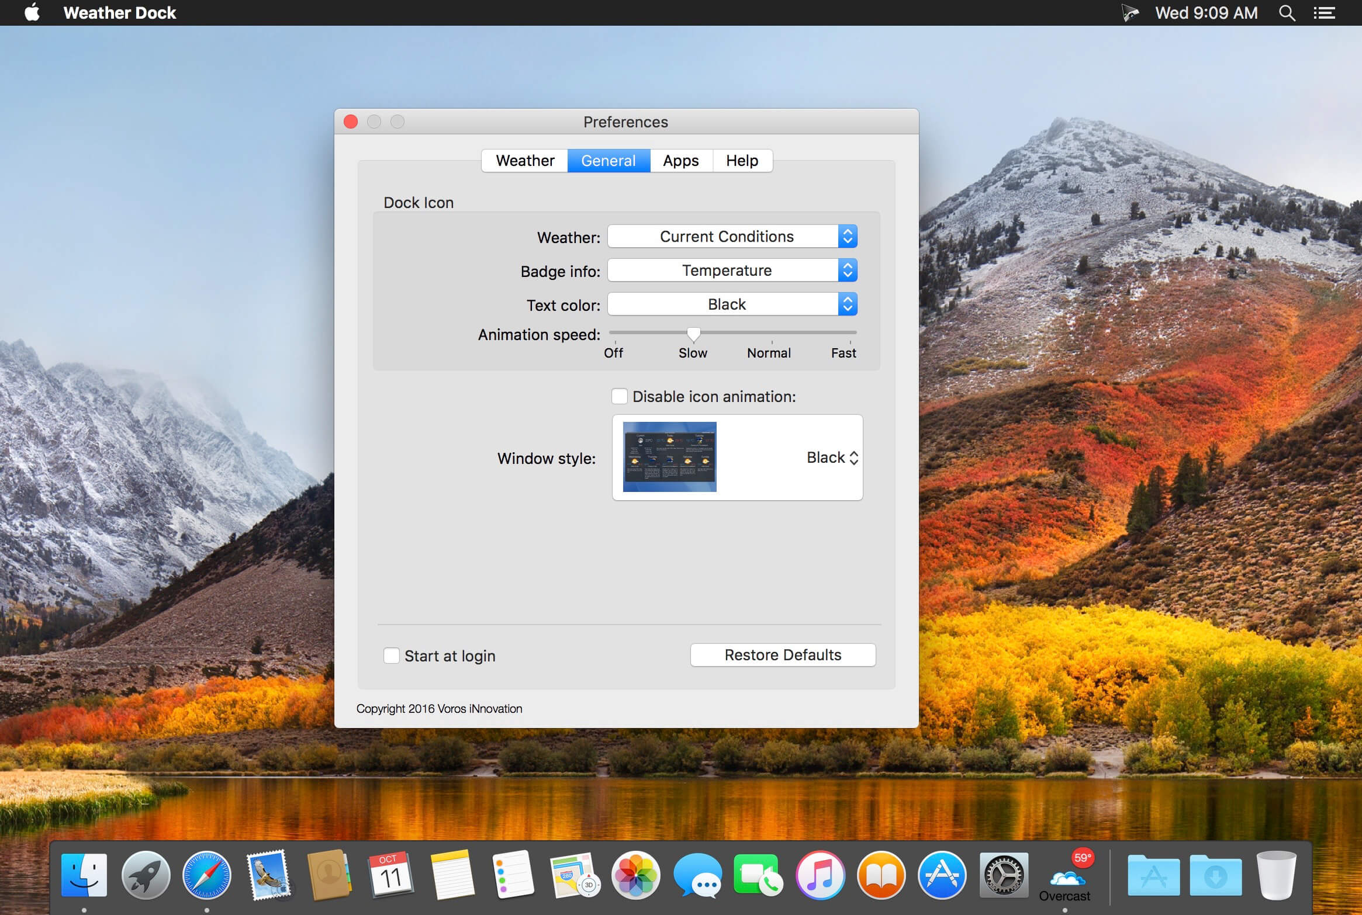Image resolution: width=1362 pixels, height=915 pixels.
Task: Open the Text color Black dropdown
Action: click(x=732, y=304)
